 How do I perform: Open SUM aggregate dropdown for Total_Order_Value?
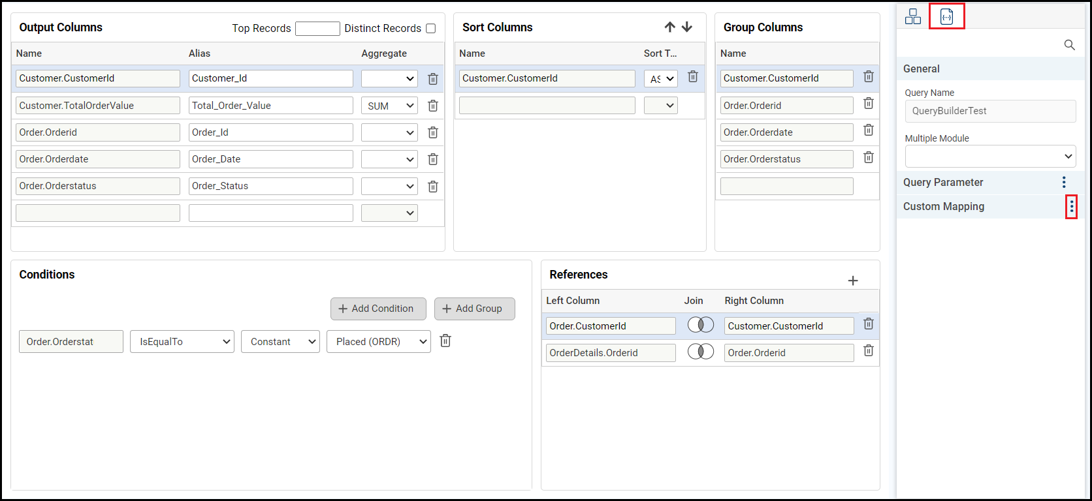pyautogui.click(x=389, y=106)
